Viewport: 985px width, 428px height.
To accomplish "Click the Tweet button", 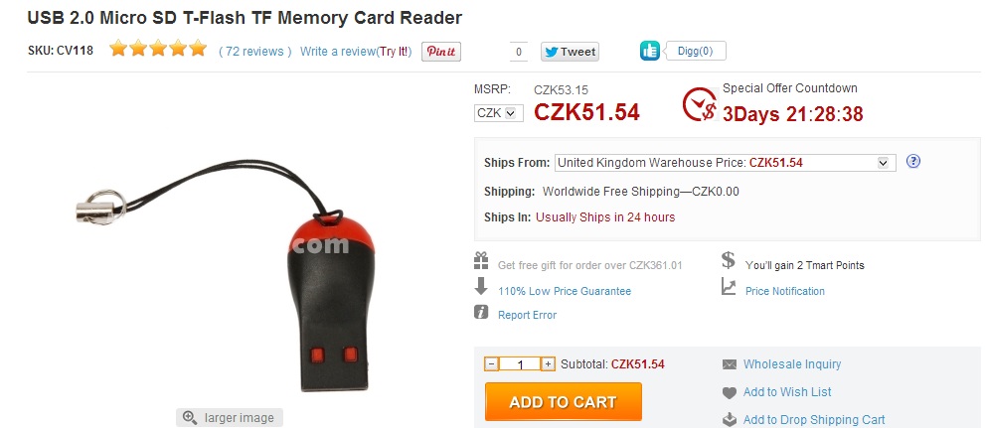I will [570, 52].
